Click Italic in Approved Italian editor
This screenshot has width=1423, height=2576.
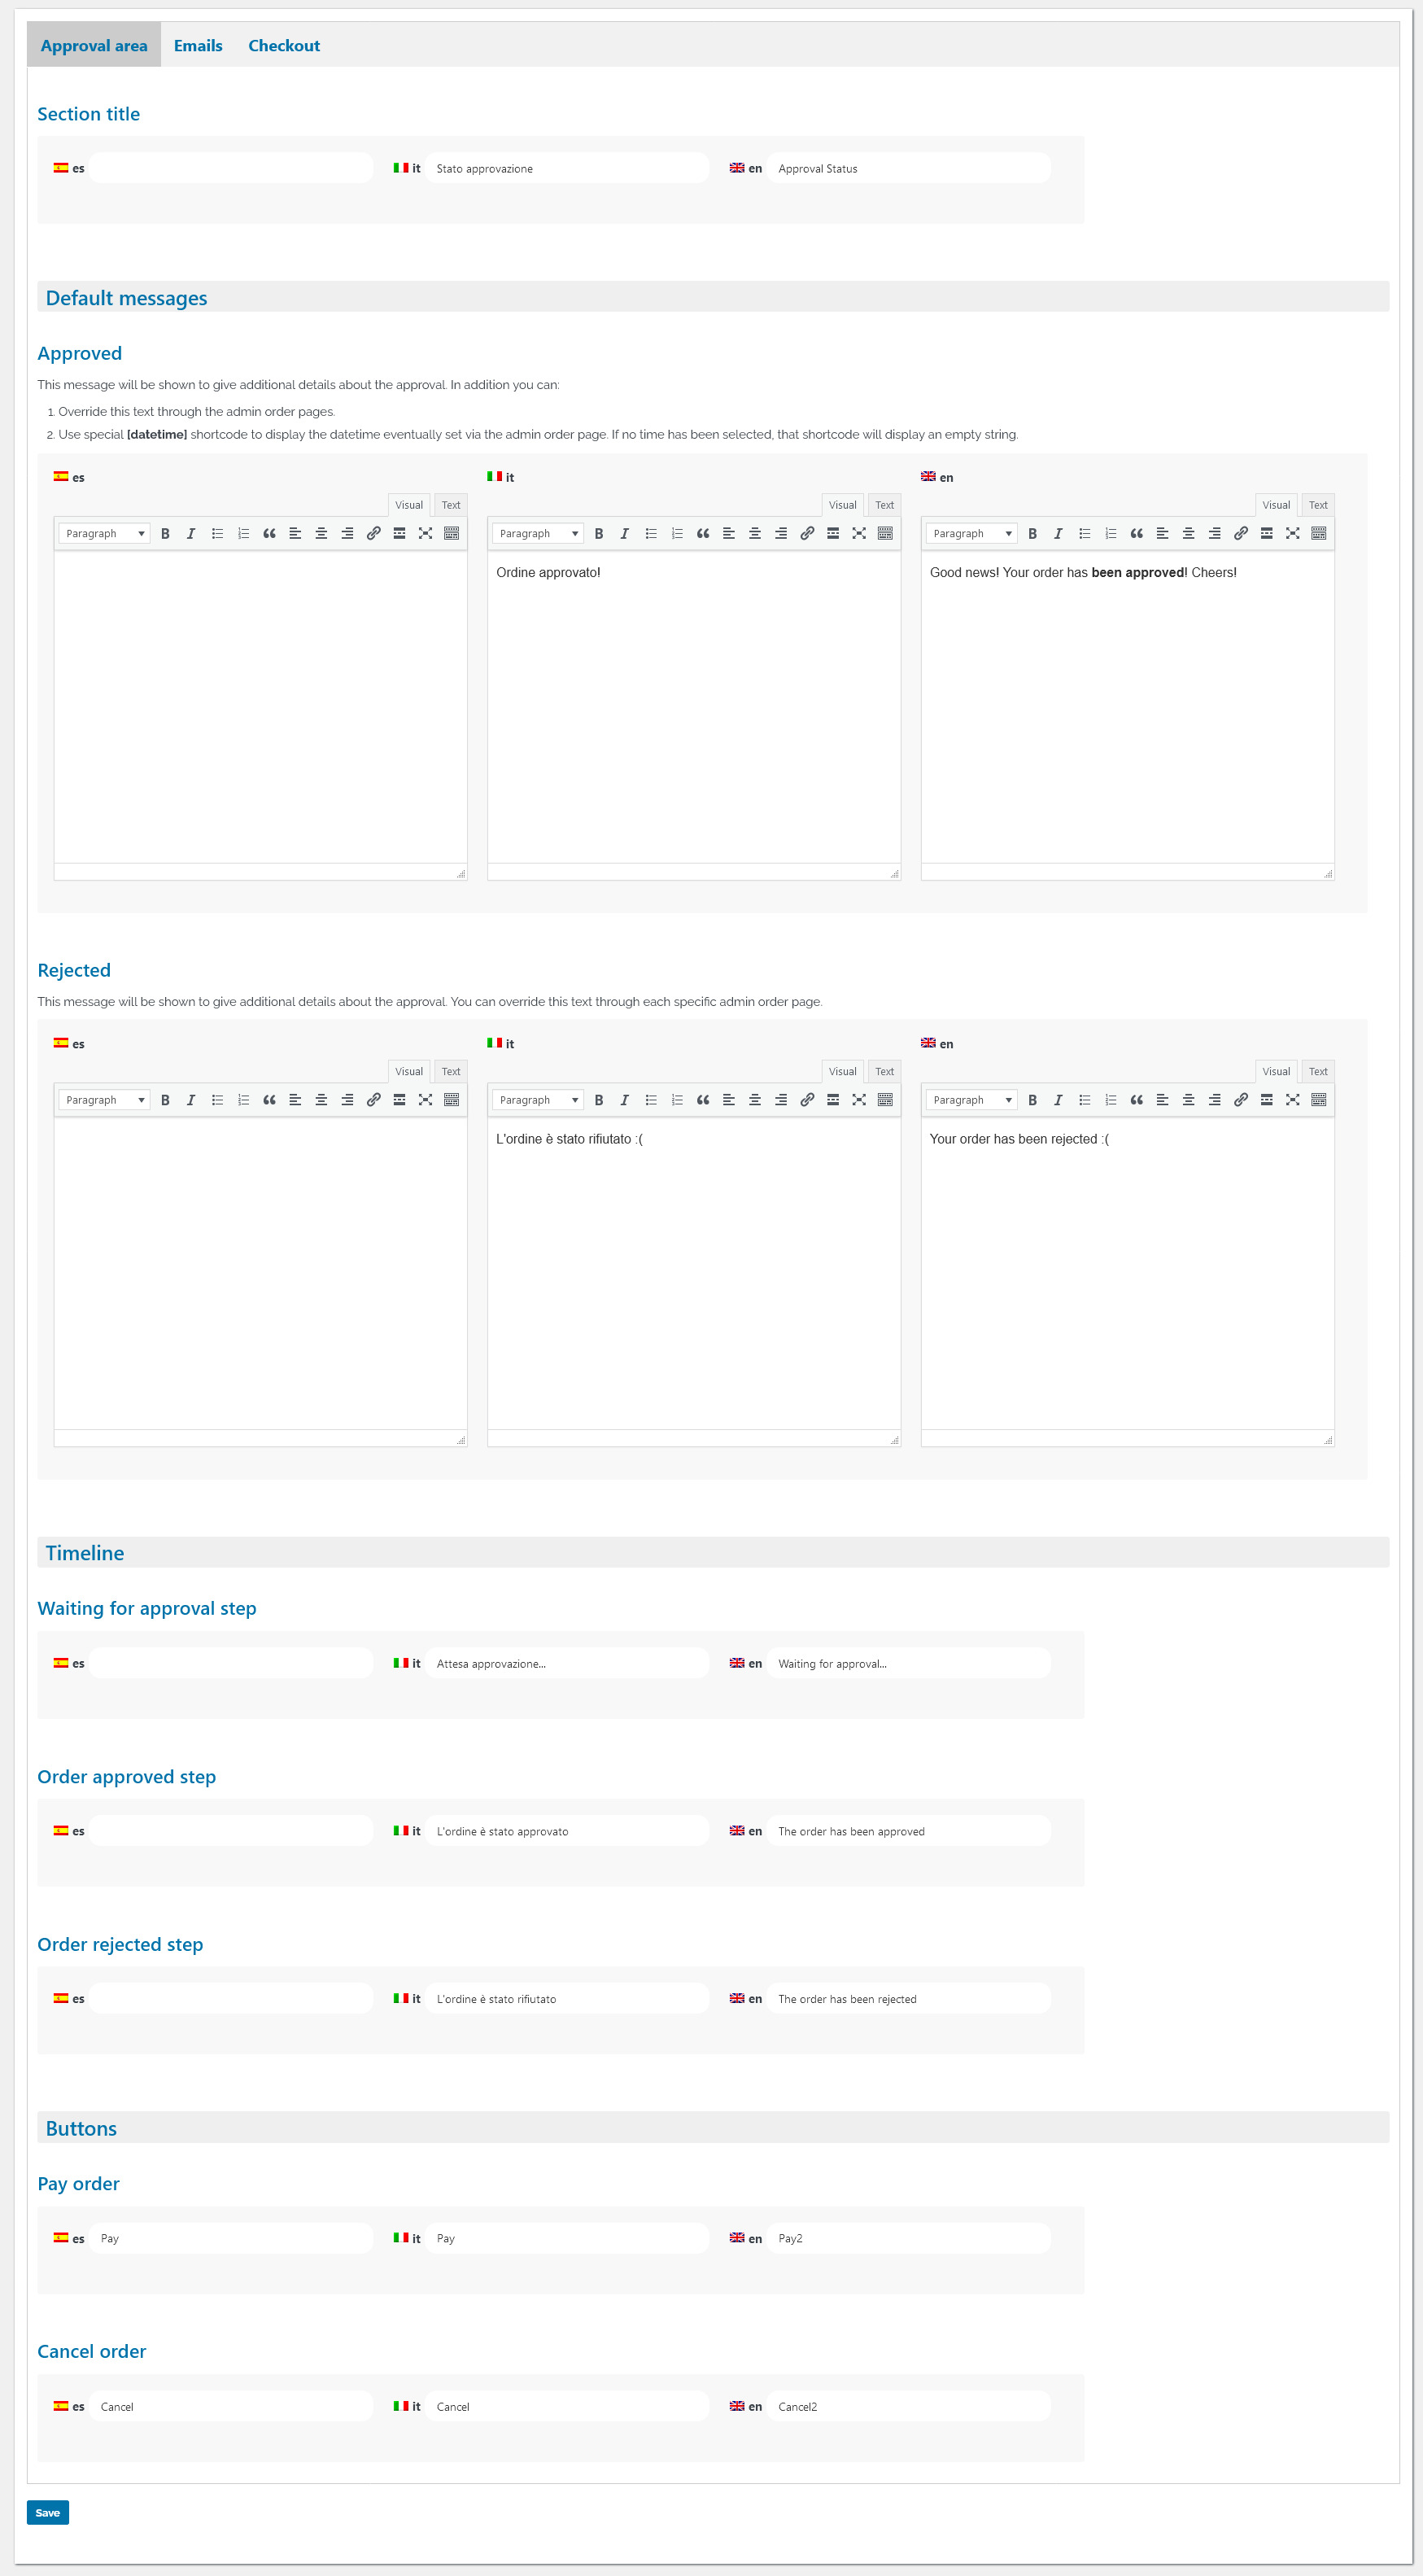(625, 534)
